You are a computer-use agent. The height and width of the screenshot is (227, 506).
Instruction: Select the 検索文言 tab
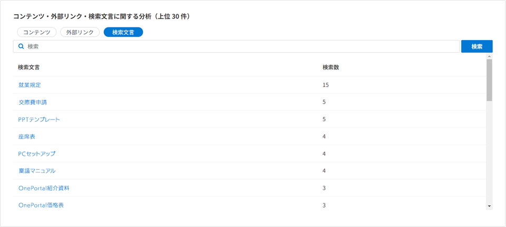(123, 32)
